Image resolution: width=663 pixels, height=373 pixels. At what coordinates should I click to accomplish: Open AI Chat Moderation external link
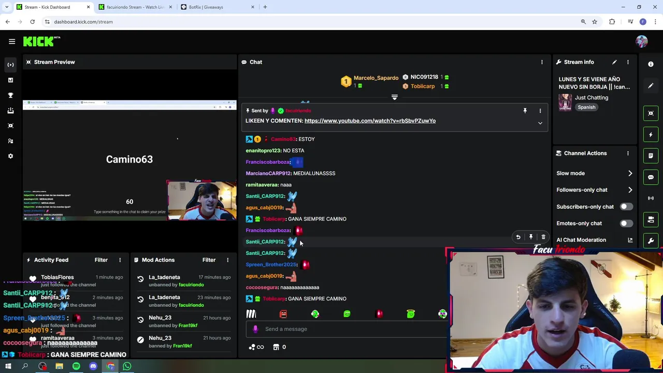tap(630, 240)
